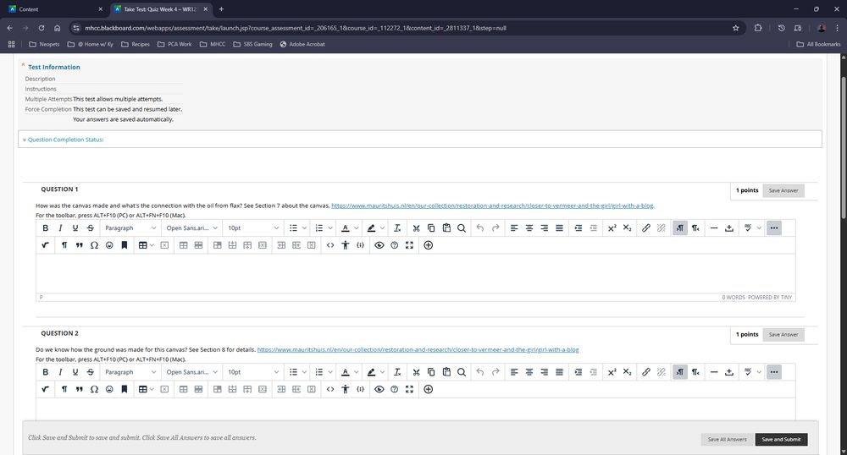Viewport: 847px width, 455px height.
Task: Click the undo arrow in Question 1 editor
Action: (480, 228)
